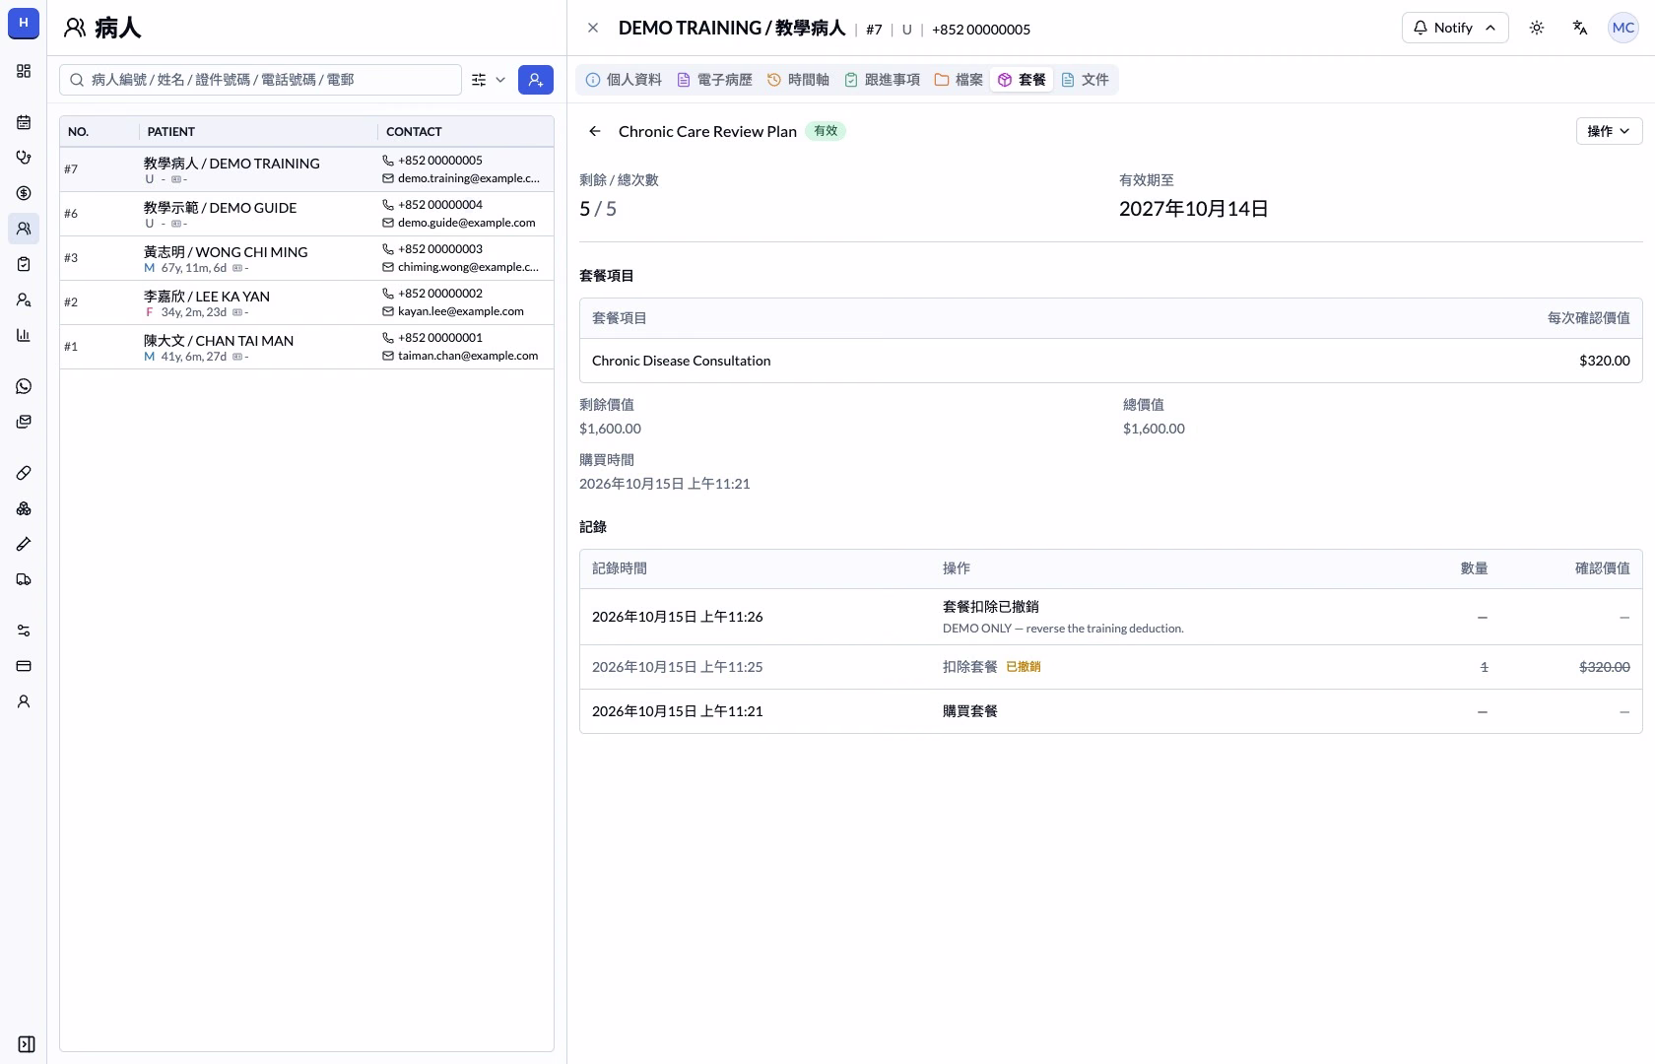
Task: Open the delivery truck icon
Action: [x=24, y=579]
